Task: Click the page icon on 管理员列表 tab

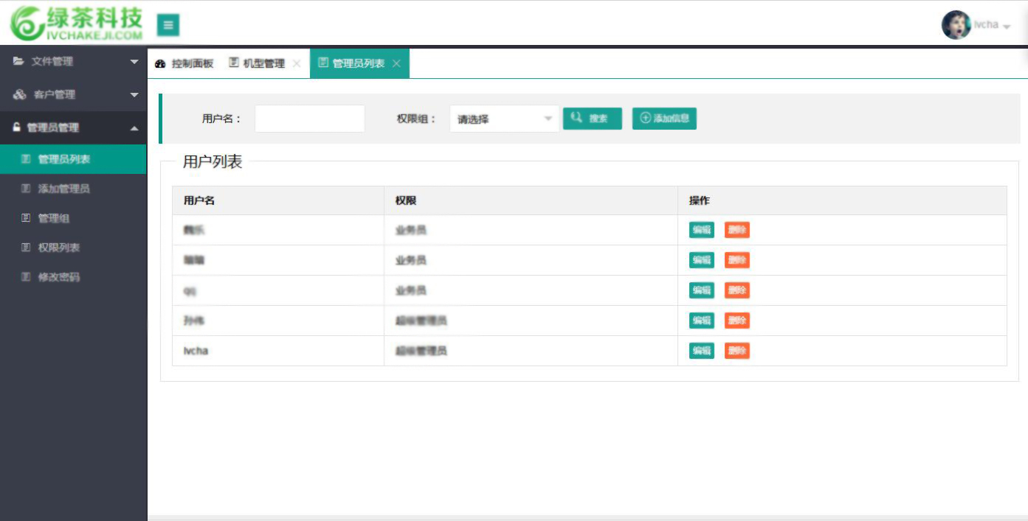Action: (323, 63)
